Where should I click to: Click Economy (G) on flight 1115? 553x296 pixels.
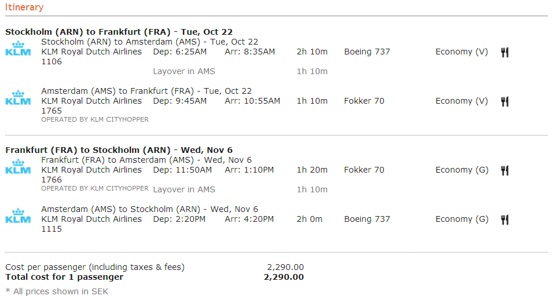[462, 220]
